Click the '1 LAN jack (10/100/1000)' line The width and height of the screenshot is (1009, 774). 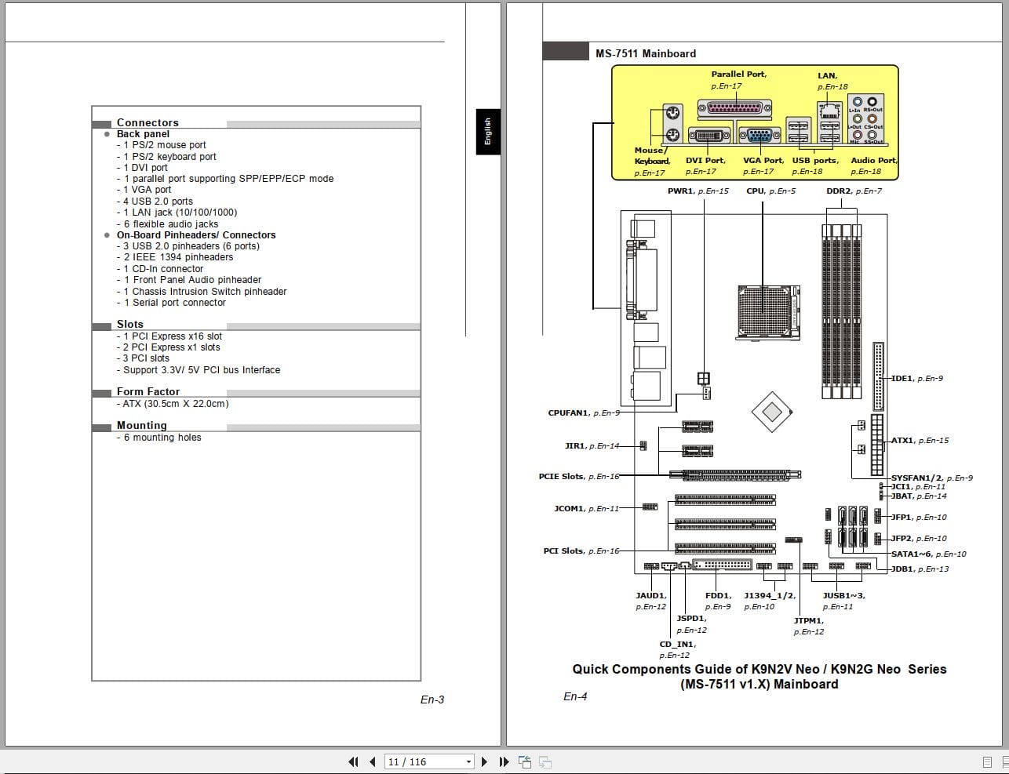(x=177, y=212)
